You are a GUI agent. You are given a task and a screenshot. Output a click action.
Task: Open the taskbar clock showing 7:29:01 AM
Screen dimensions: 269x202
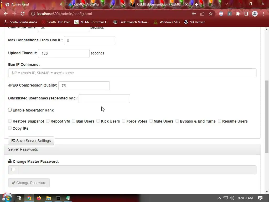pyautogui.click(x=245, y=198)
